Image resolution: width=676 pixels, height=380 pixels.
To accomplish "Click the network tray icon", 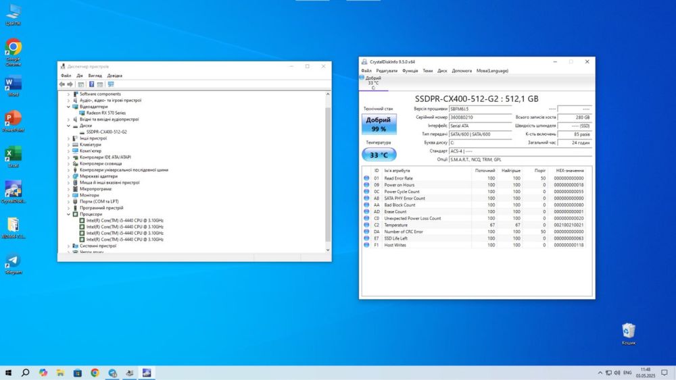I will (x=608, y=373).
